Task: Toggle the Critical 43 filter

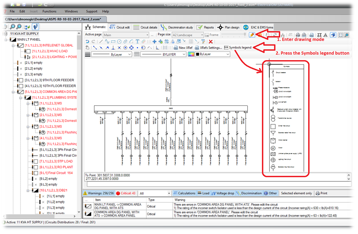Action: pyautogui.click(x=126, y=193)
